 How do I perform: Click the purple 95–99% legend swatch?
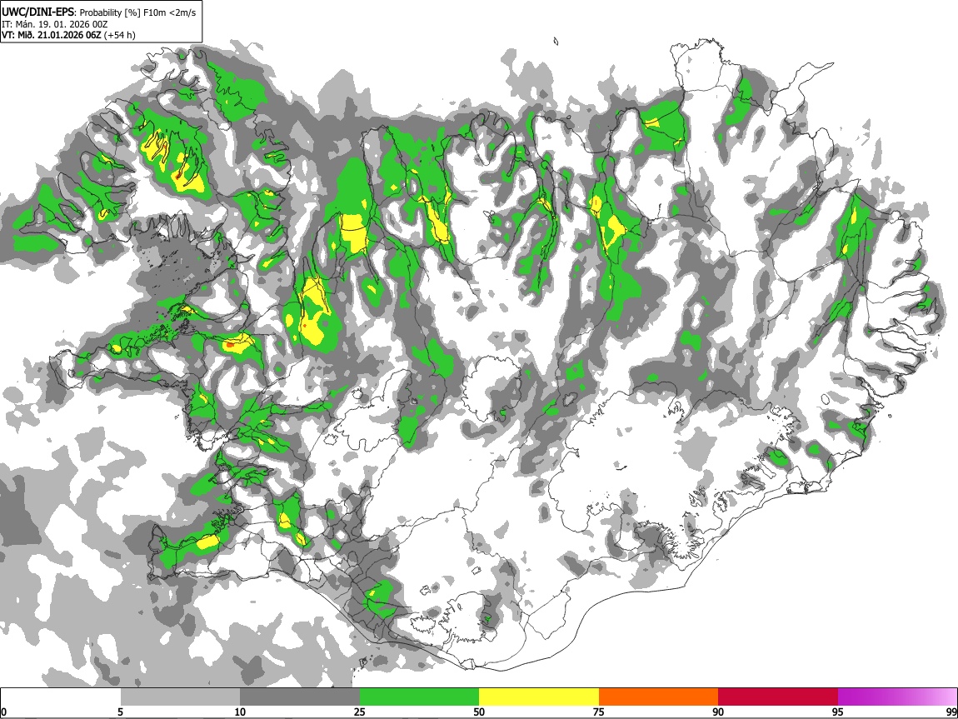tap(897, 697)
